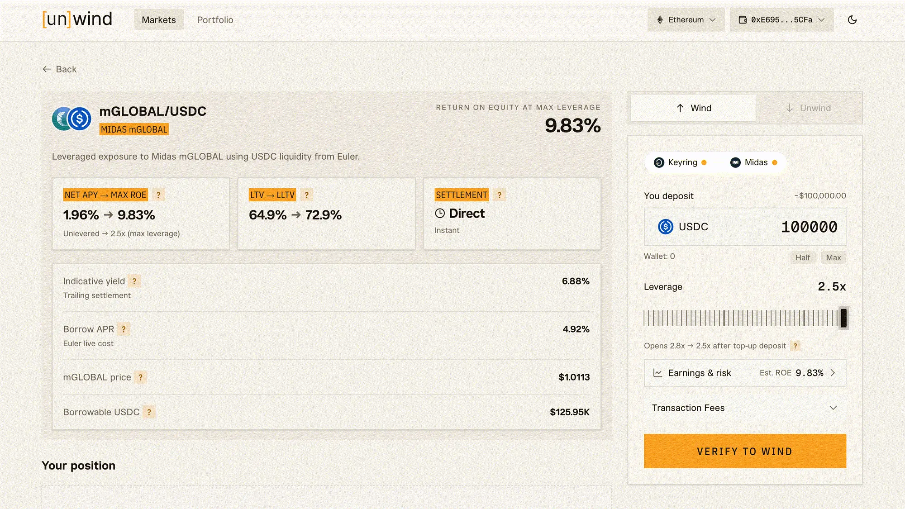
Task: Click the VERIFY TO WIND button
Action: pyautogui.click(x=745, y=451)
